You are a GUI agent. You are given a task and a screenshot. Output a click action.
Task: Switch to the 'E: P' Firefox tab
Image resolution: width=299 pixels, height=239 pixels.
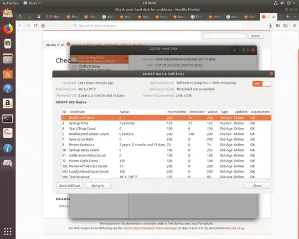tap(197, 17)
